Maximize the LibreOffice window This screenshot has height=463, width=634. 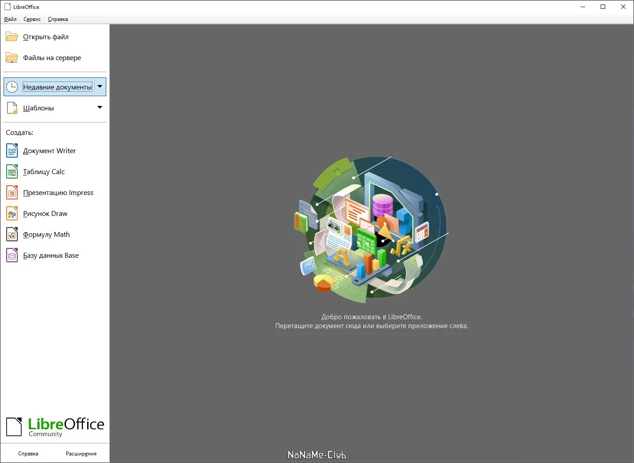[x=603, y=7]
